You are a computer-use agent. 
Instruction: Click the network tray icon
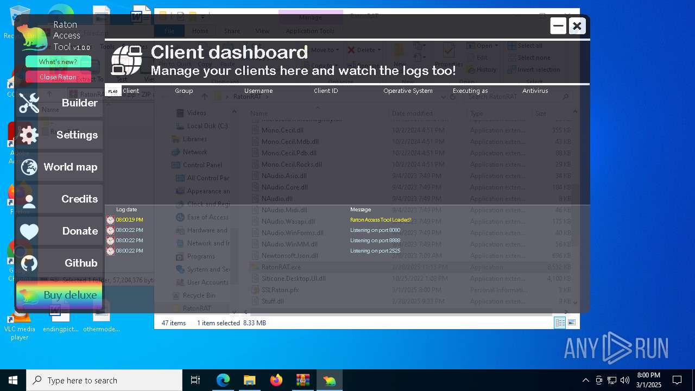pos(612,380)
